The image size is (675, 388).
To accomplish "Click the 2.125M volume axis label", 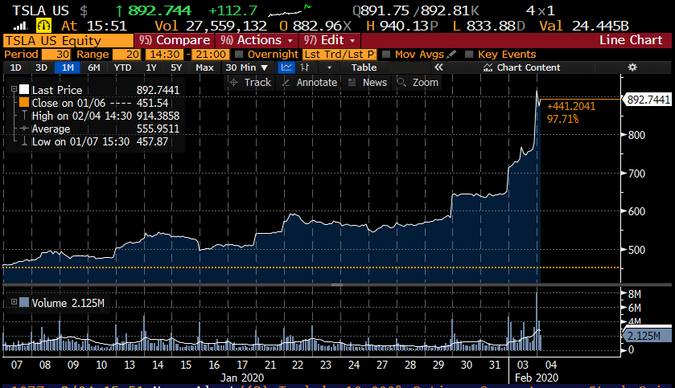I will [x=647, y=336].
